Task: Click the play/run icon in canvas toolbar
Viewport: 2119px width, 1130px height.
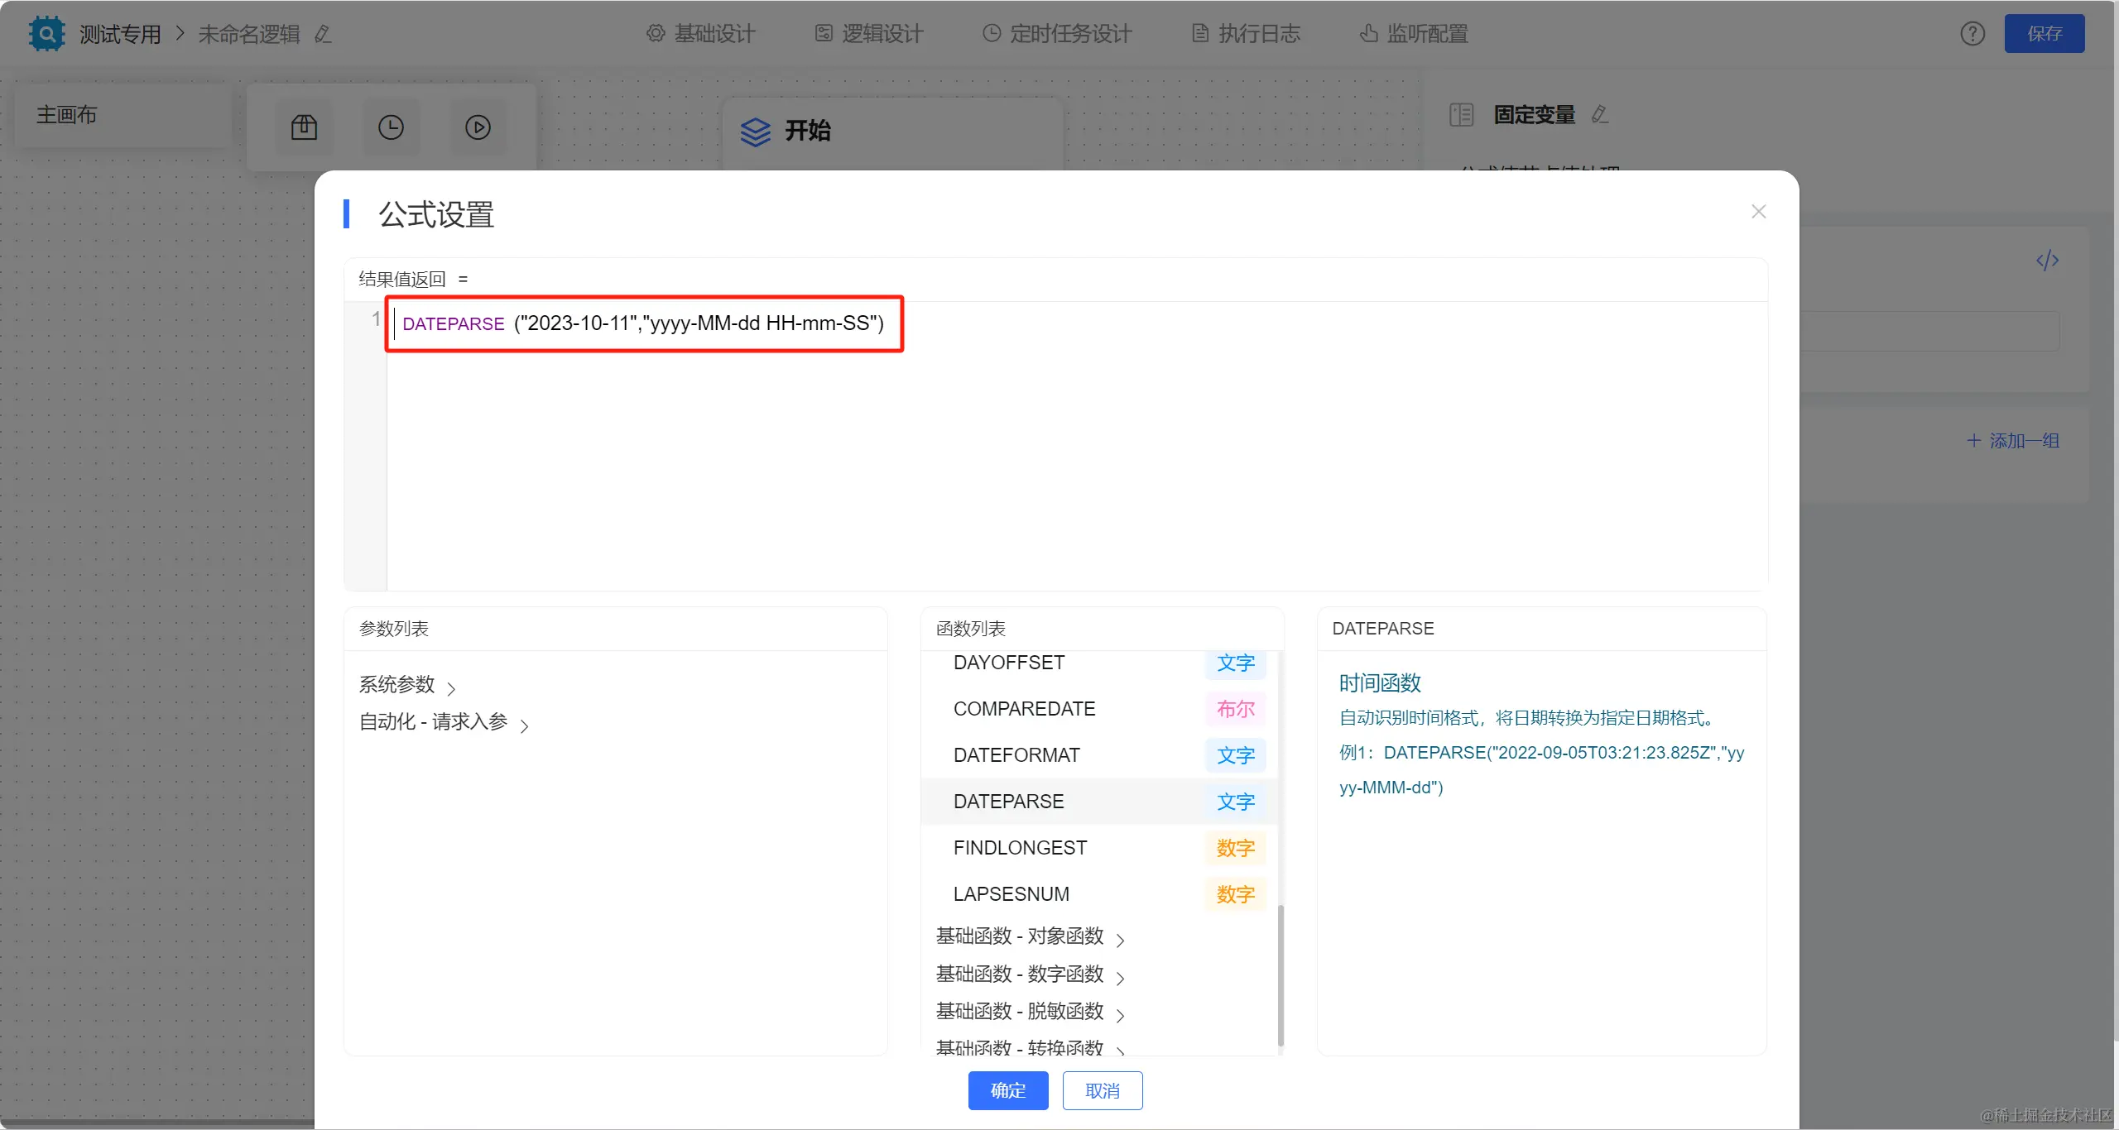Action: [478, 127]
